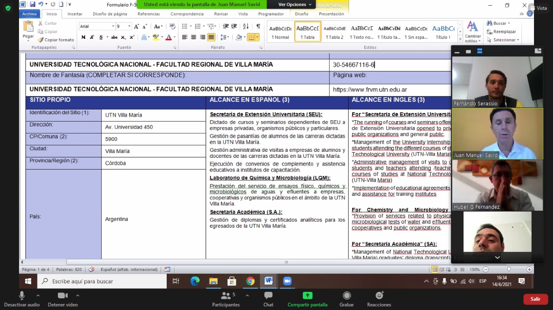The height and width of the screenshot is (310, 553).
Task: Expand the styles gallery more arrow
Action: 460,39
